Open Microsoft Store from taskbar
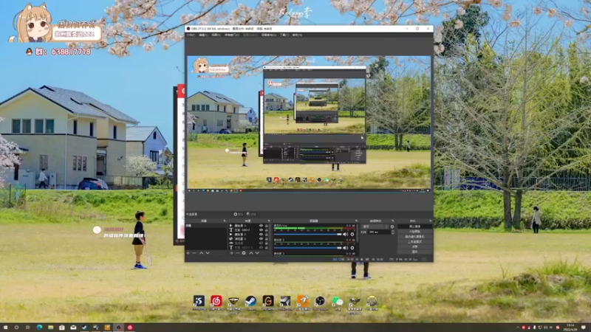The width and height of the screenshot is (591, 332). [62, 328]
